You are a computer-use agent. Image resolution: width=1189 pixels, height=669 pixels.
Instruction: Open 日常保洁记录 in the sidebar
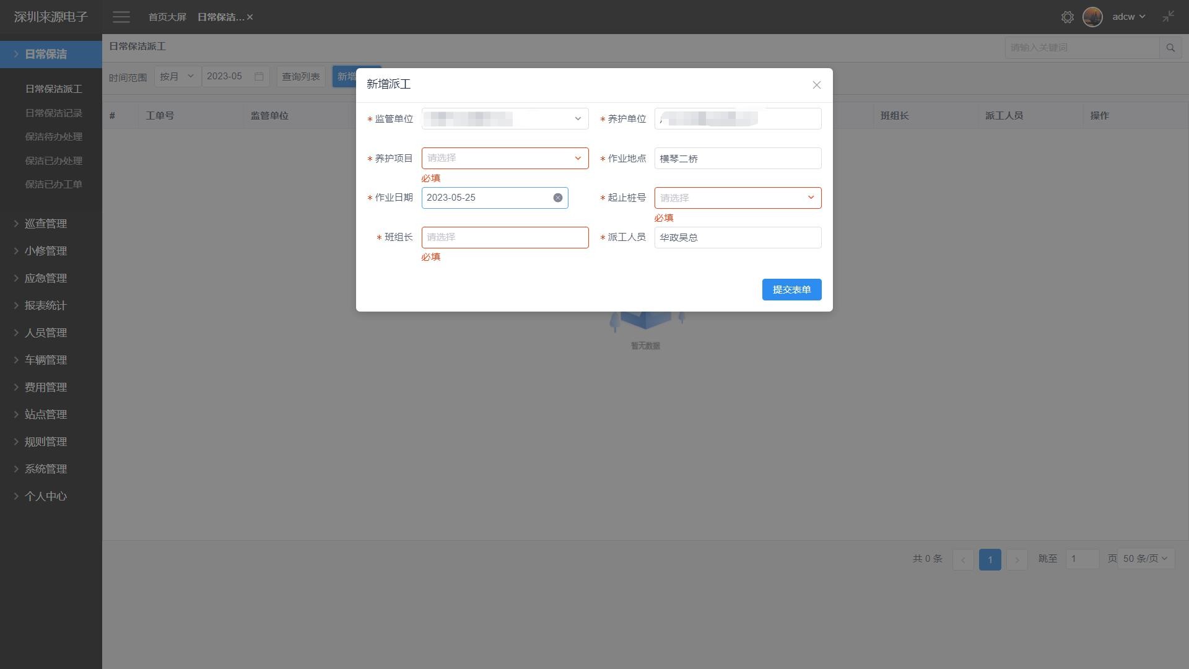(53, 113)
